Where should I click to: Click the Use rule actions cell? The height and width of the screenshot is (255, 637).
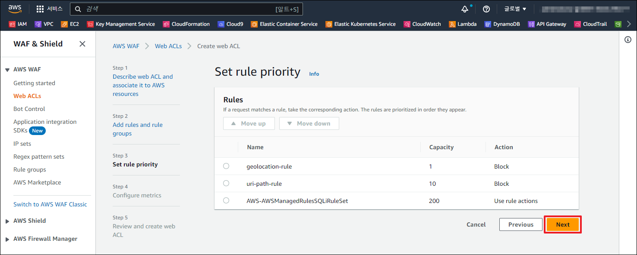[x=516, y=201]
